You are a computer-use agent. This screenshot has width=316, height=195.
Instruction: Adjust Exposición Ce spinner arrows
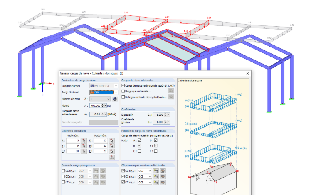point(165,115)
